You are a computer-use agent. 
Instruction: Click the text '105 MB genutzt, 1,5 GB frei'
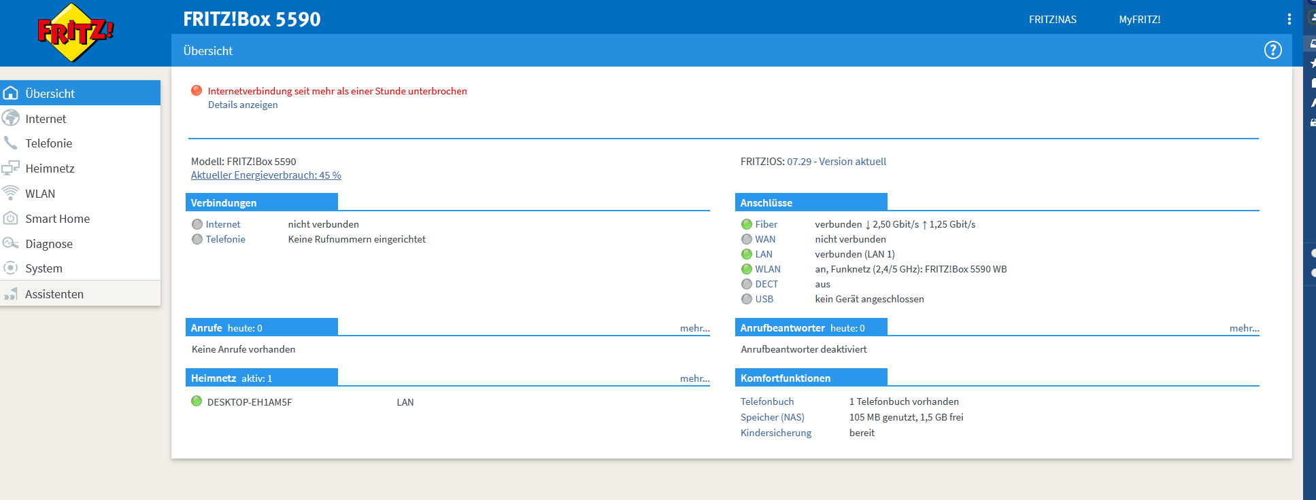[907, 417]
